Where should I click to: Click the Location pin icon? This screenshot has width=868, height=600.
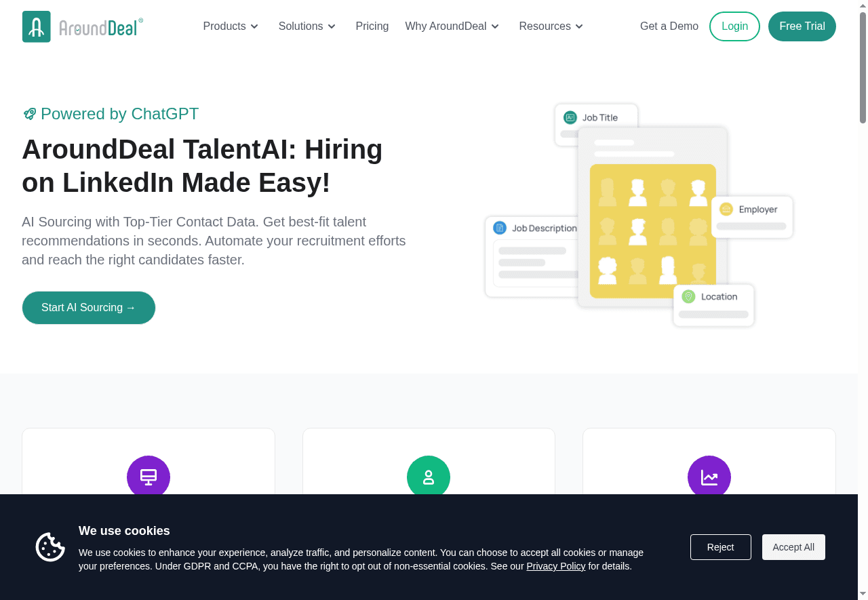(x=688, y=296)
